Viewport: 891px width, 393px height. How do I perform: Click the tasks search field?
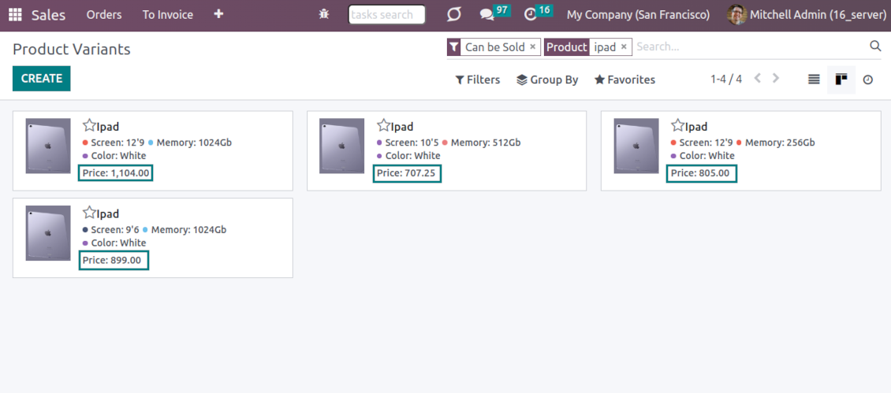coord(386,15)
